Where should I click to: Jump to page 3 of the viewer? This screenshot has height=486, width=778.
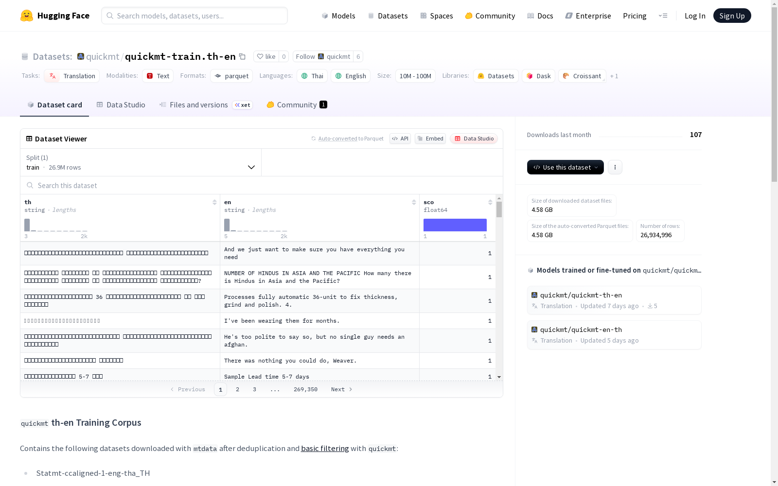coord(254,389)
